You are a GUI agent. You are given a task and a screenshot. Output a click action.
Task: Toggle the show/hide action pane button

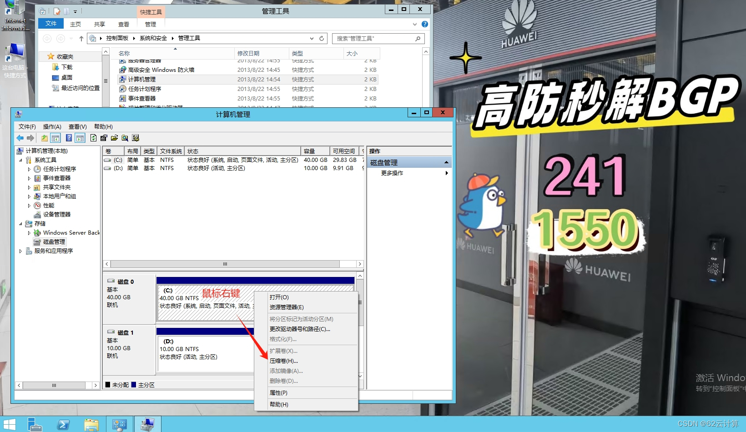[x=80, y=138]
